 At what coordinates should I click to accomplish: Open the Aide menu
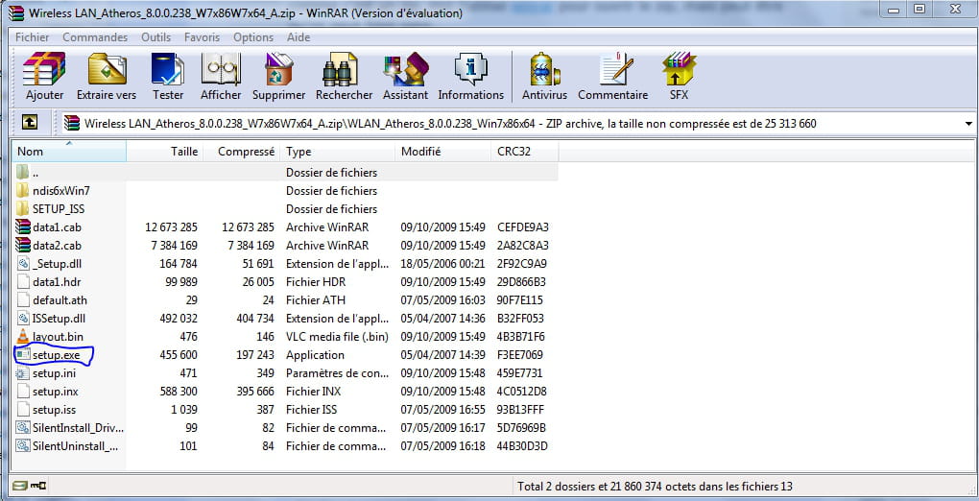pos(298,37)
